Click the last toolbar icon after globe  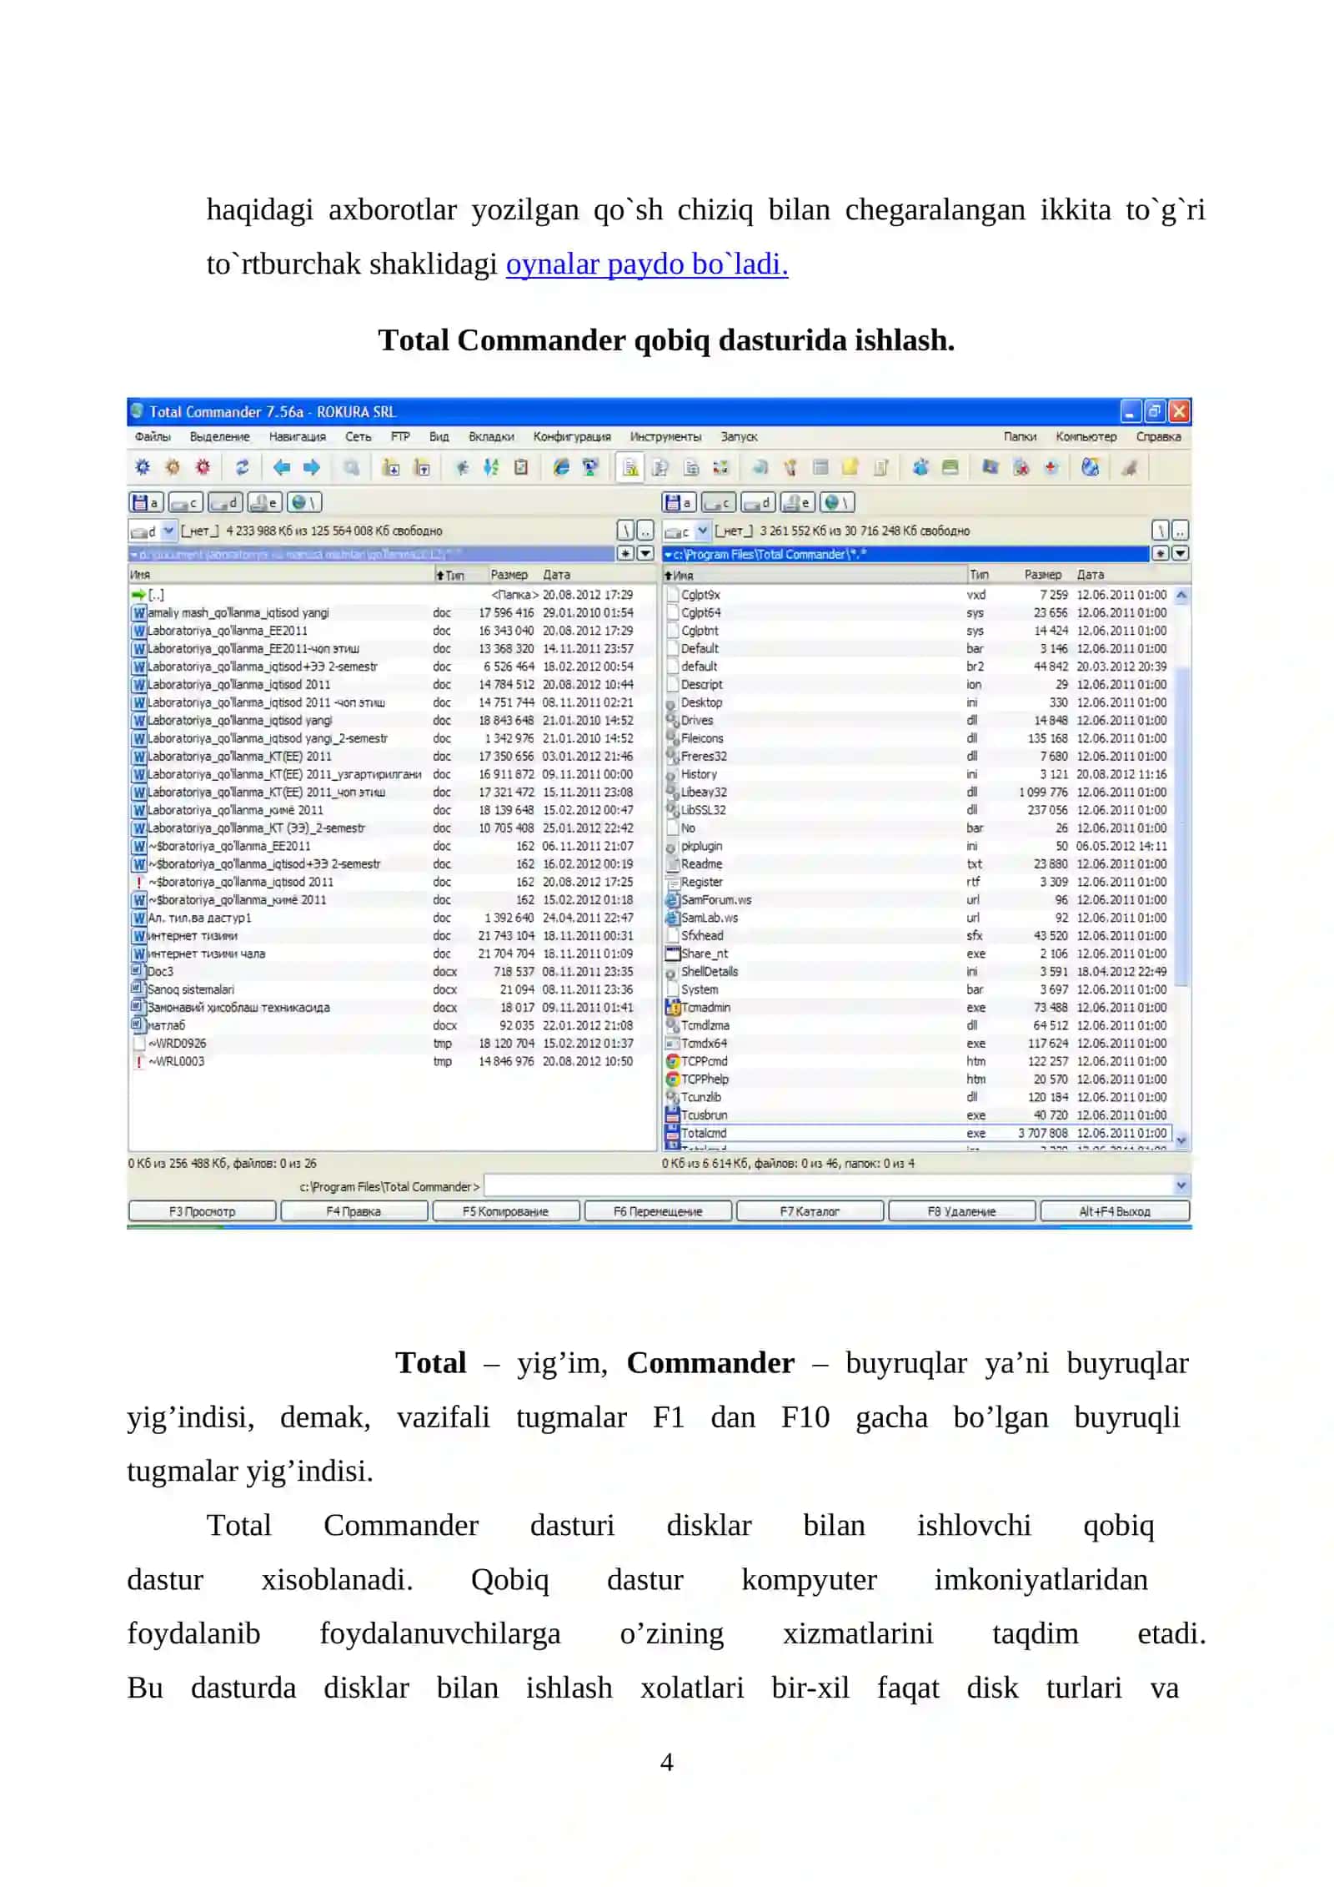[1130, 467]
